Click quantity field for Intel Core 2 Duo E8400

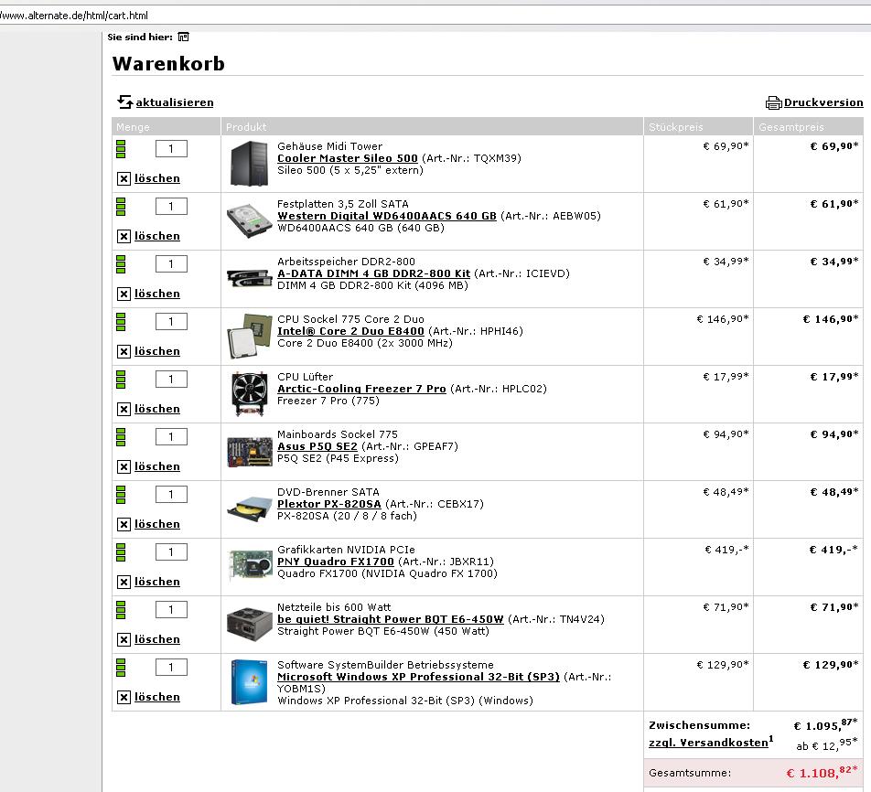click(171, 322)
